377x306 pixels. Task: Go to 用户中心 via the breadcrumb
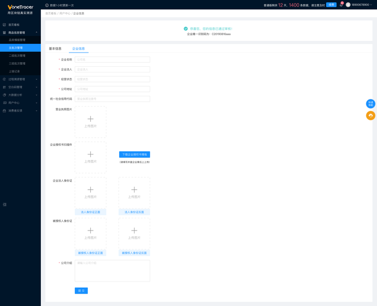(65, 13)
